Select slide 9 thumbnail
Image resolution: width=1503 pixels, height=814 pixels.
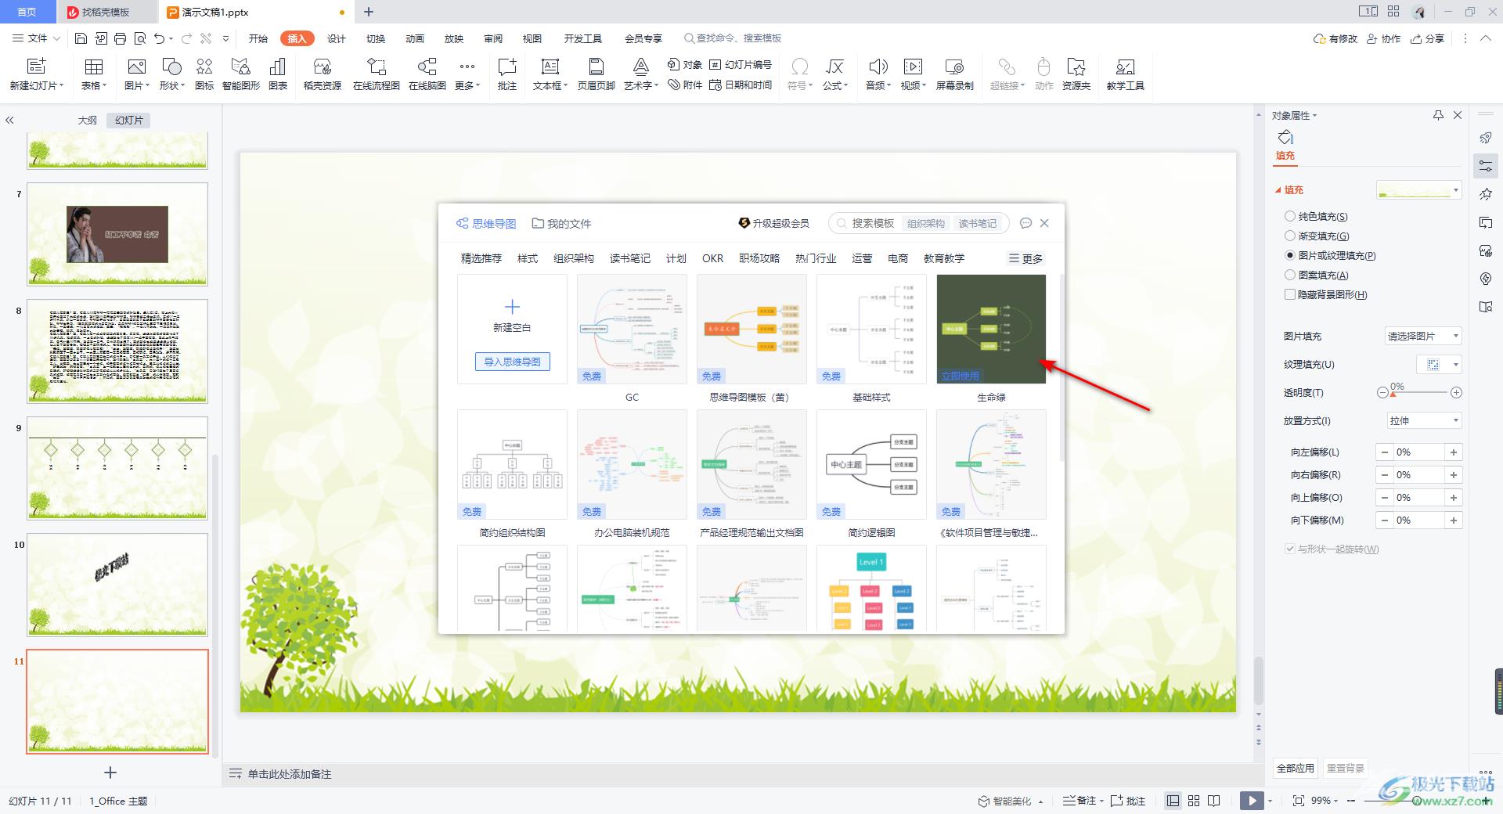pyautogui.click(x=117, y=467)
